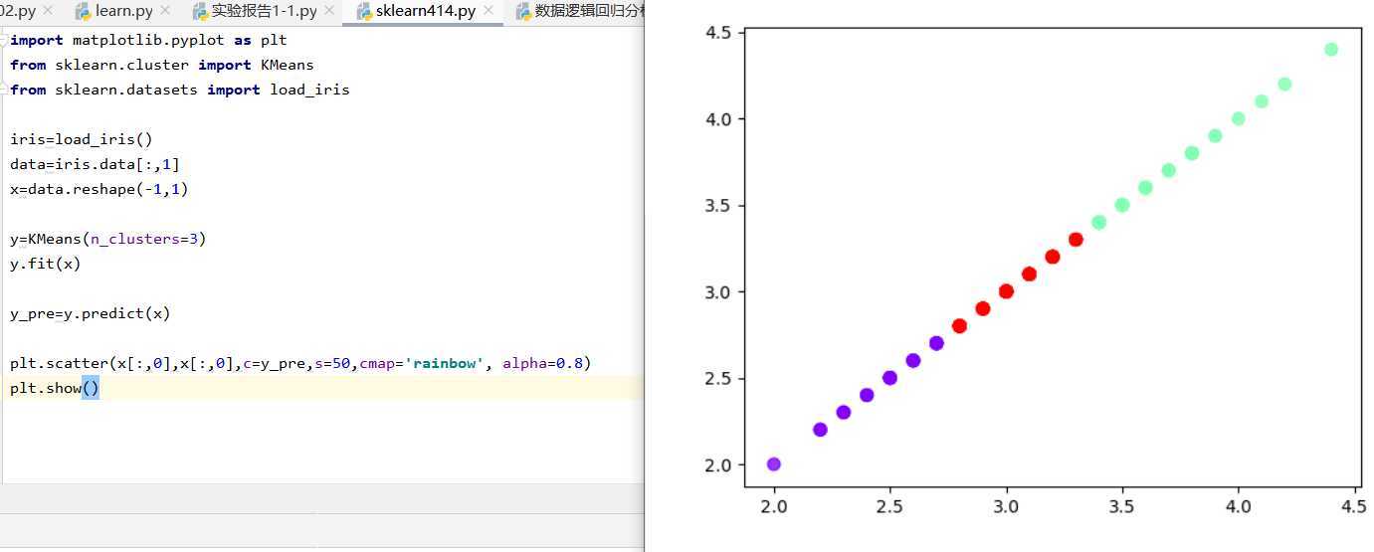Click the Python file icon on sklearn414.py tab

click(364, 12)
